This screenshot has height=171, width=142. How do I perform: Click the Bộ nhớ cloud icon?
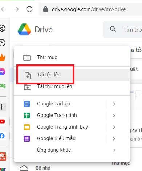[x=24, y=168]
